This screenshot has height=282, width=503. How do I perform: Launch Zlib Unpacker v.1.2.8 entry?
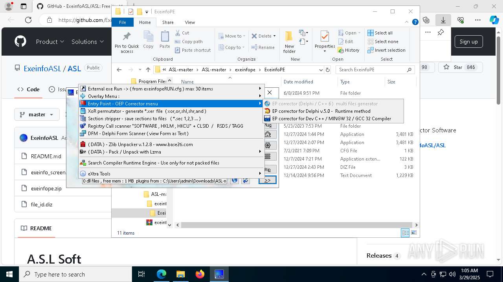(171, 145)
